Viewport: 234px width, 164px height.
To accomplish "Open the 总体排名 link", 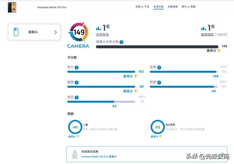I will point(102,35).
